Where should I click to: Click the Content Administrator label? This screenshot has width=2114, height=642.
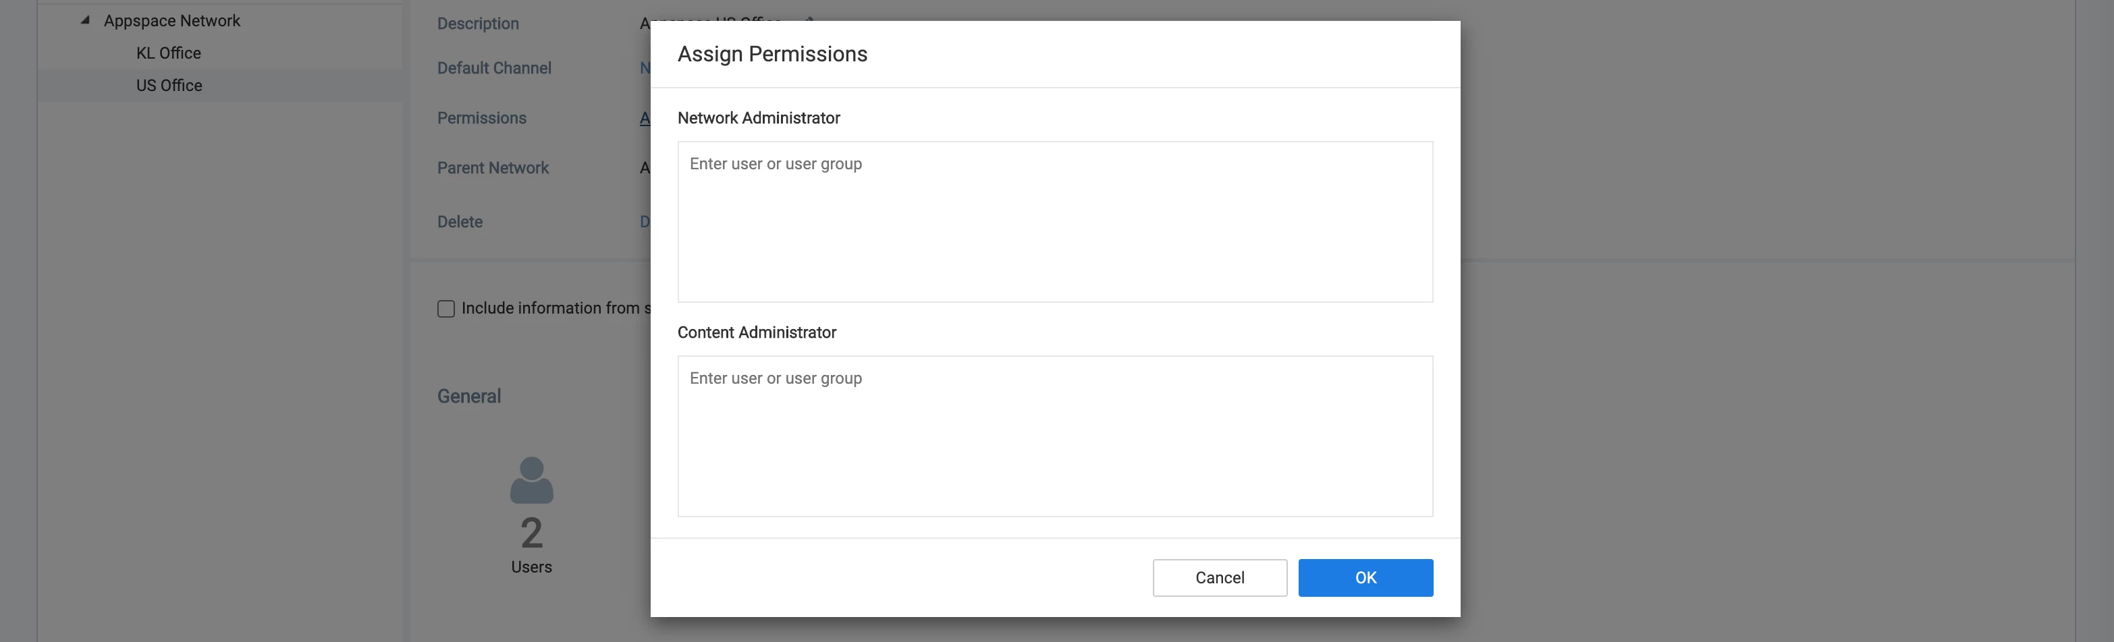(756, 333)
